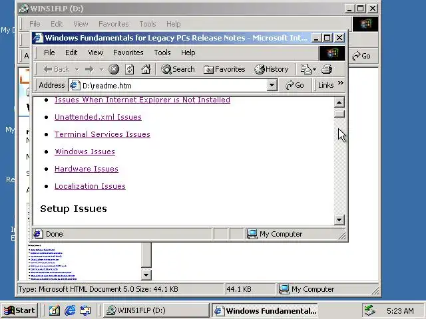Click My Computer icon in WIN51FLP status bar

click(284, 289)
